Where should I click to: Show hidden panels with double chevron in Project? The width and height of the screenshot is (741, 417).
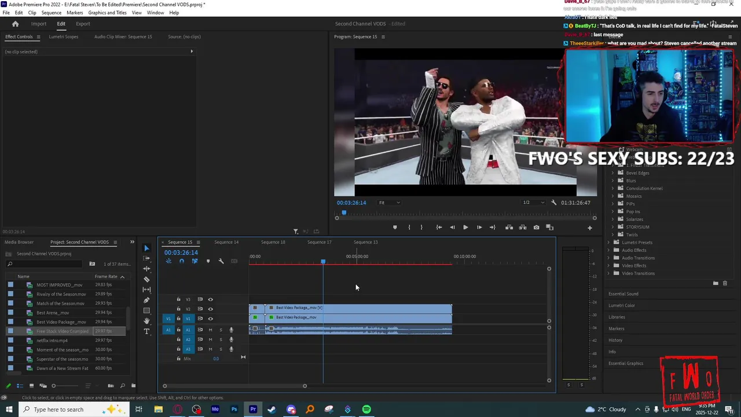[x=132, y=242]
